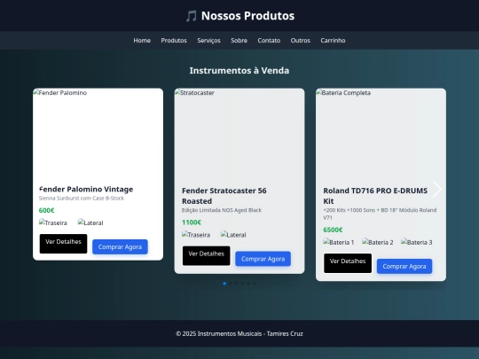The image size is (479, 359).
Task: Show Lateral thumbnail of Fender Palomino
Action: point(90,222)
